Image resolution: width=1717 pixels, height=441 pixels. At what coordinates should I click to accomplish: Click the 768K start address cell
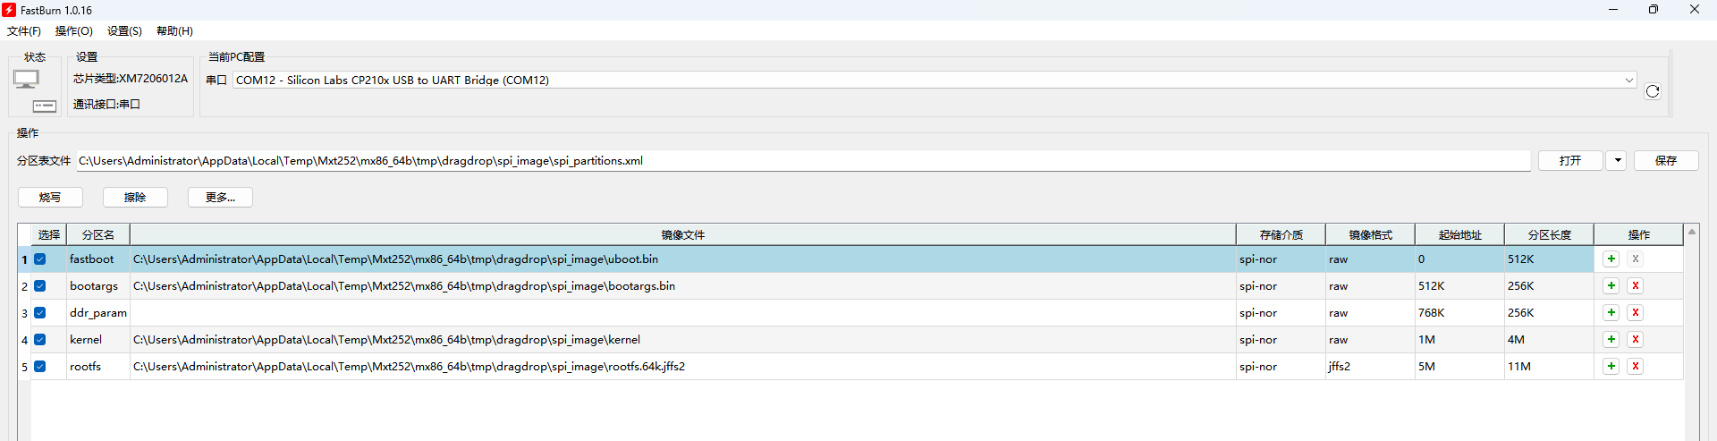point(1459,313)
